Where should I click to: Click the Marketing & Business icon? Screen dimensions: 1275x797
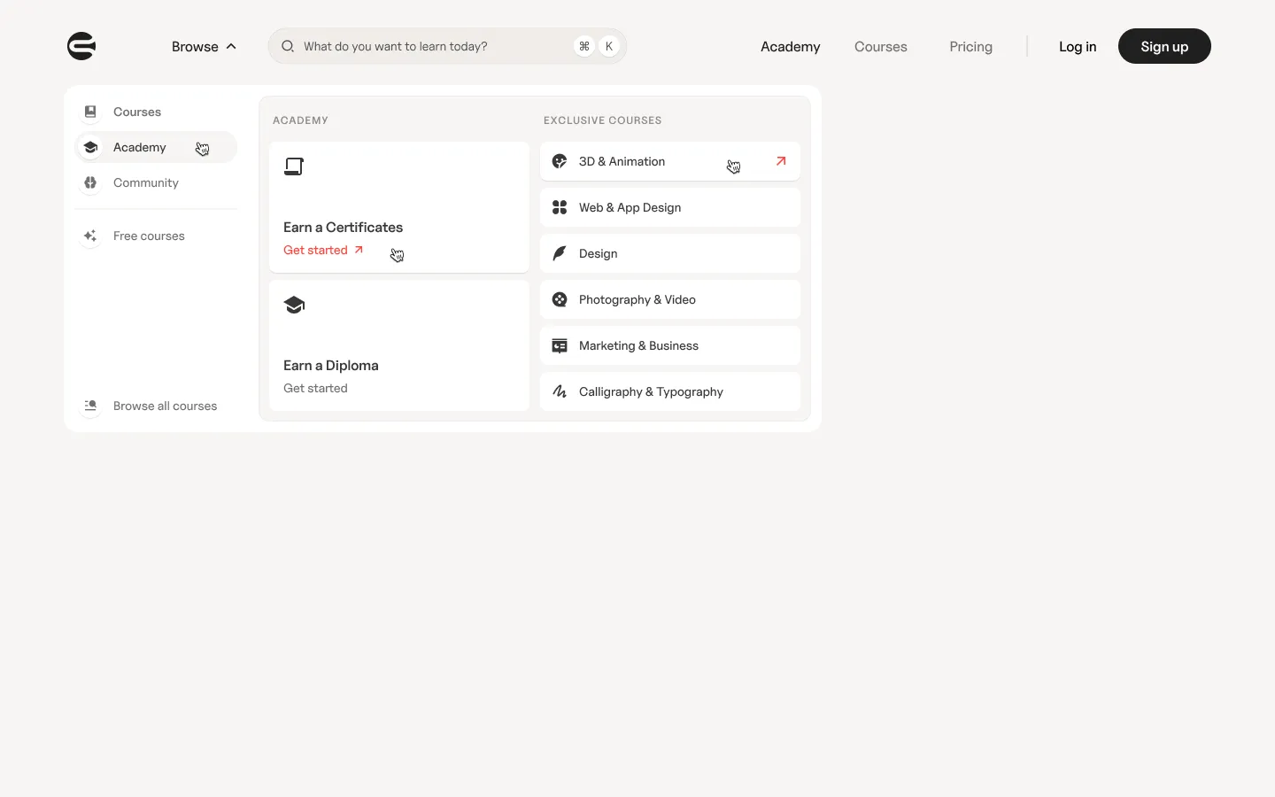click(x=560, y=345)
